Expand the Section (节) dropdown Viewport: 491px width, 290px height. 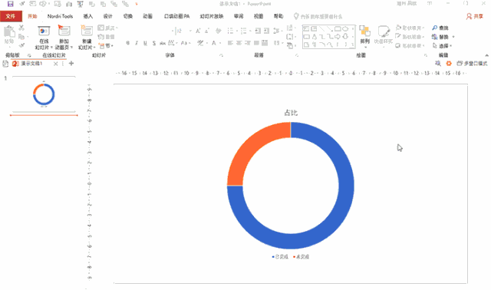pyautogui.click(x=107, y=46)
